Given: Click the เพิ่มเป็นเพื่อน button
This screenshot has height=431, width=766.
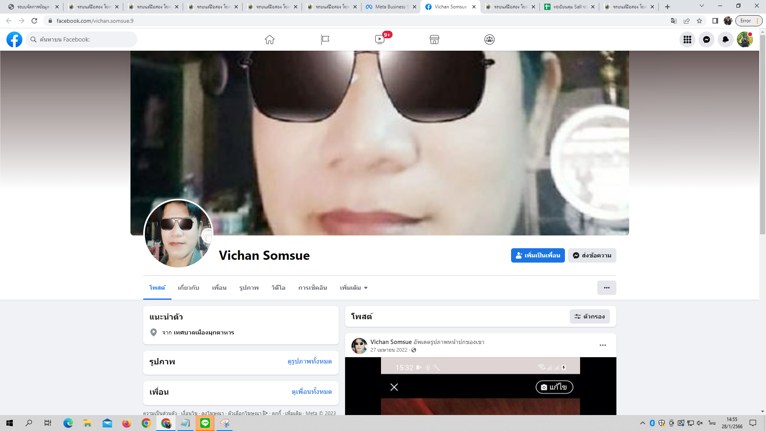Looking at the screenshot, I should [x=537, y=255].
